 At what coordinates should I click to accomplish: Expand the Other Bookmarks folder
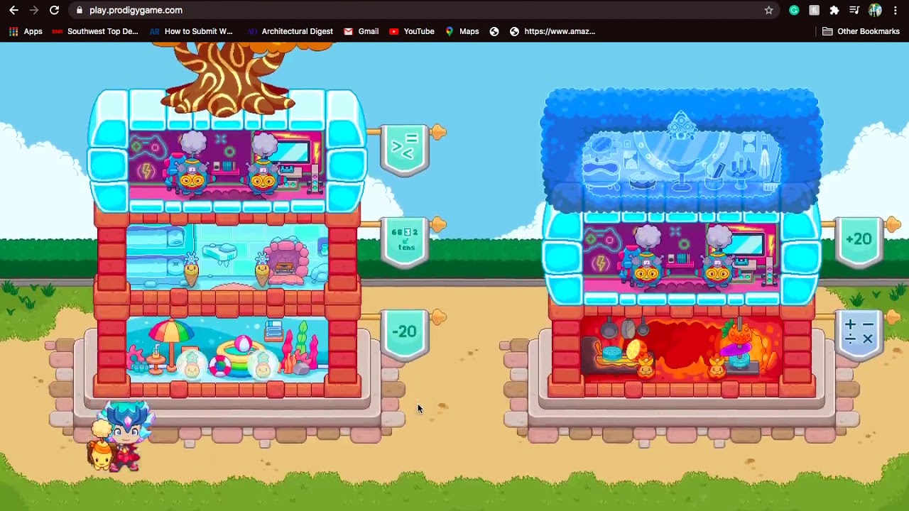(861, 31)
